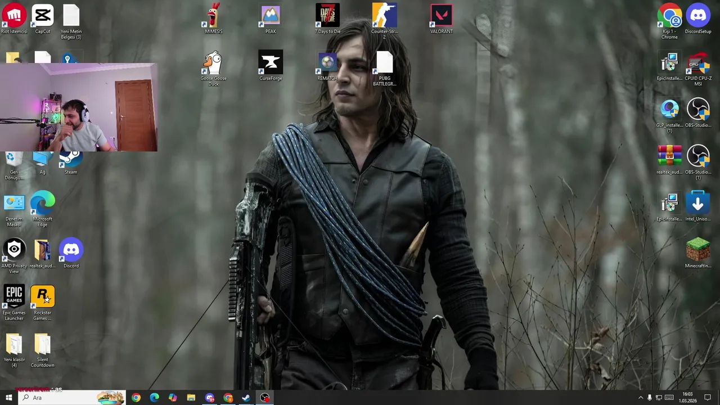Open the notification action center
The height and width of the screenshot is (405, 720).
coord(708,398)
